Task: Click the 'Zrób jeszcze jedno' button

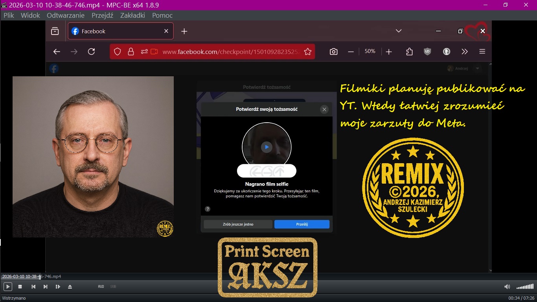Action: [238, 224]
